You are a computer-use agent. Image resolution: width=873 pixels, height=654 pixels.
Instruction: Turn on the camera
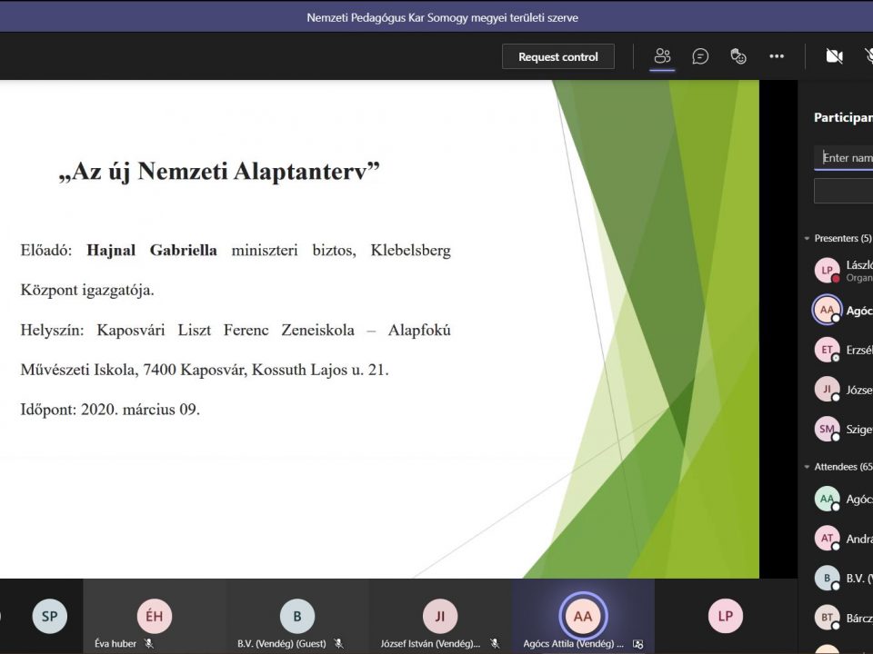coord(834,56)
